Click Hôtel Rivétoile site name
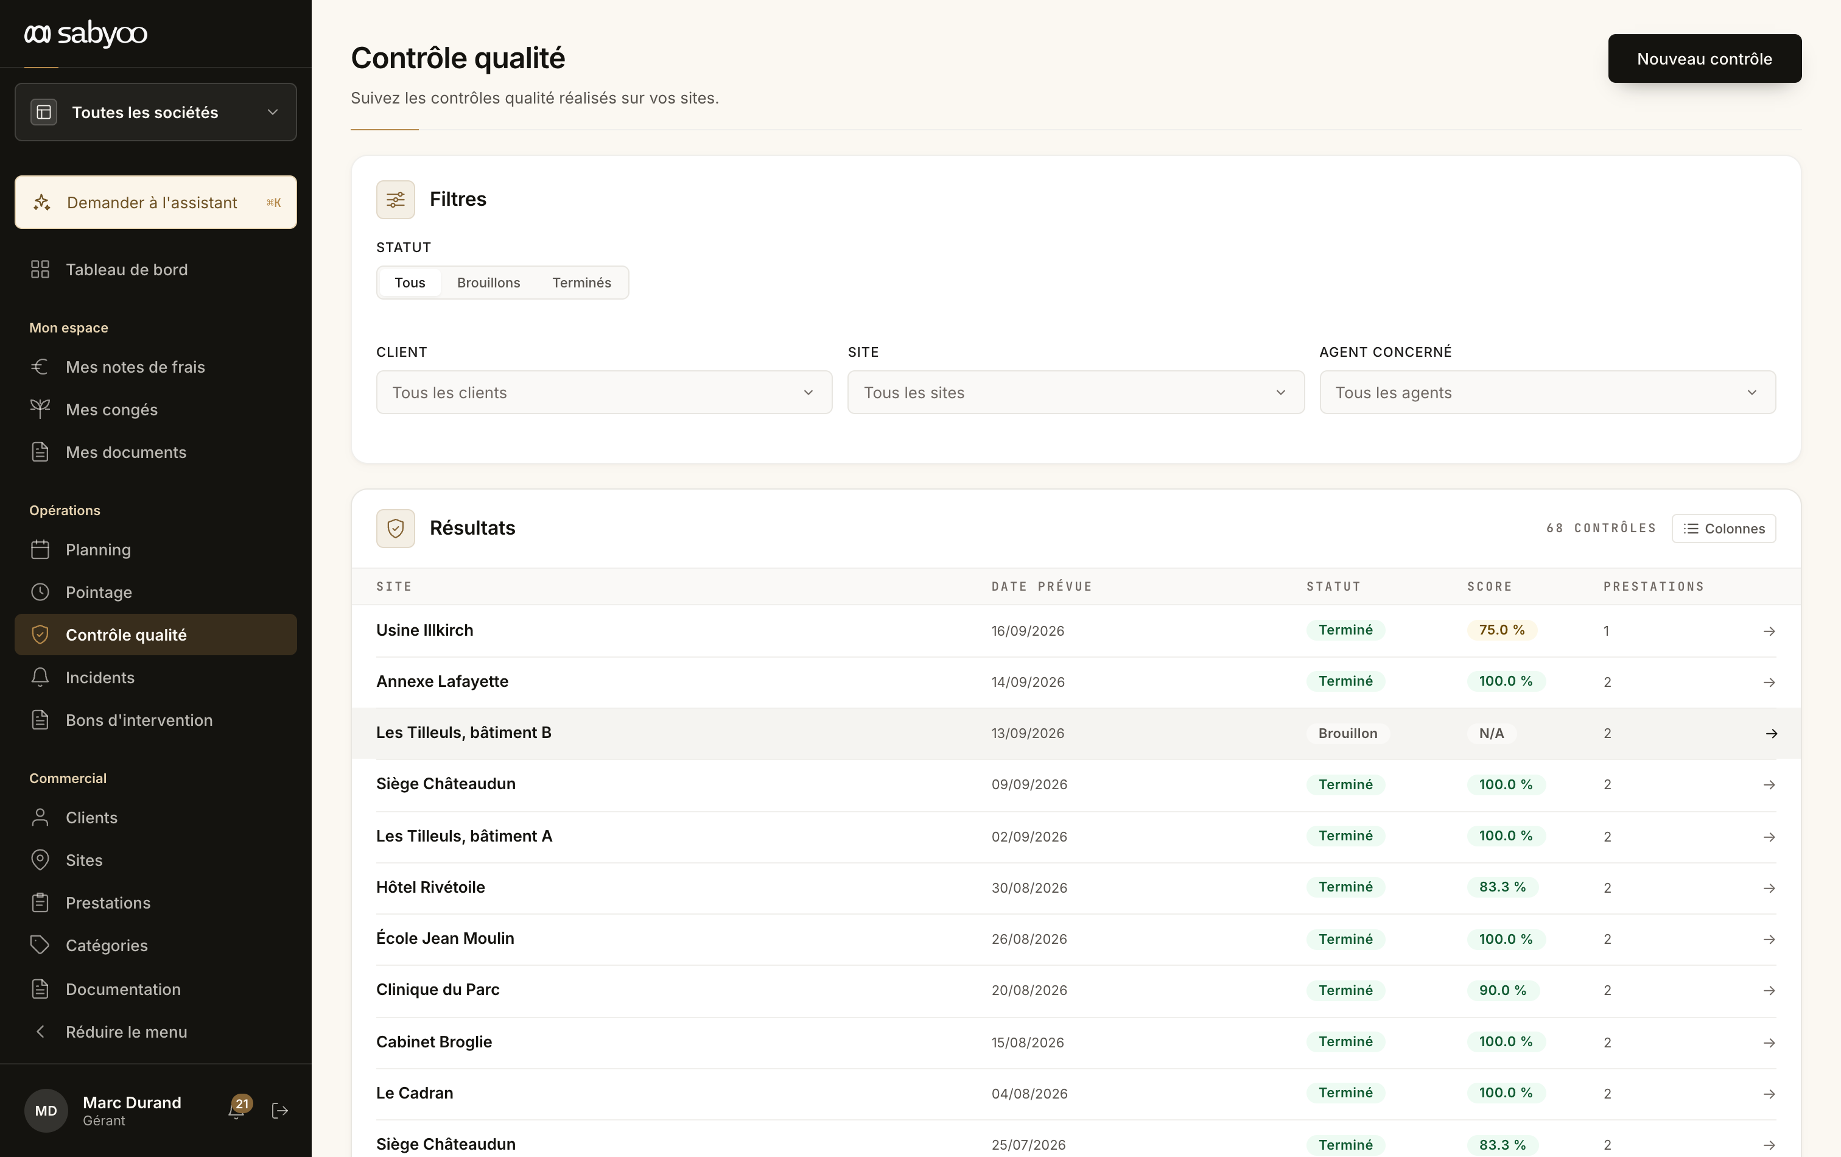 tap(430, 886)
